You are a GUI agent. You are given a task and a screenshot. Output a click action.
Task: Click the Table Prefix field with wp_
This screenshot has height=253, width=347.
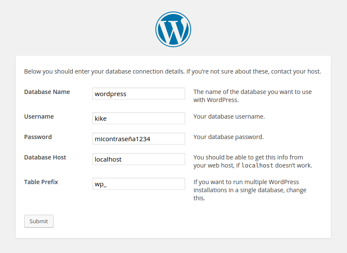[138, 184]
